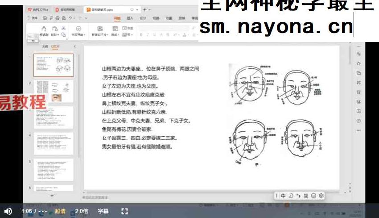Expand the quick access toolbar customize arrow
Viewport: 379px width, 218px height.
(86, 18)
